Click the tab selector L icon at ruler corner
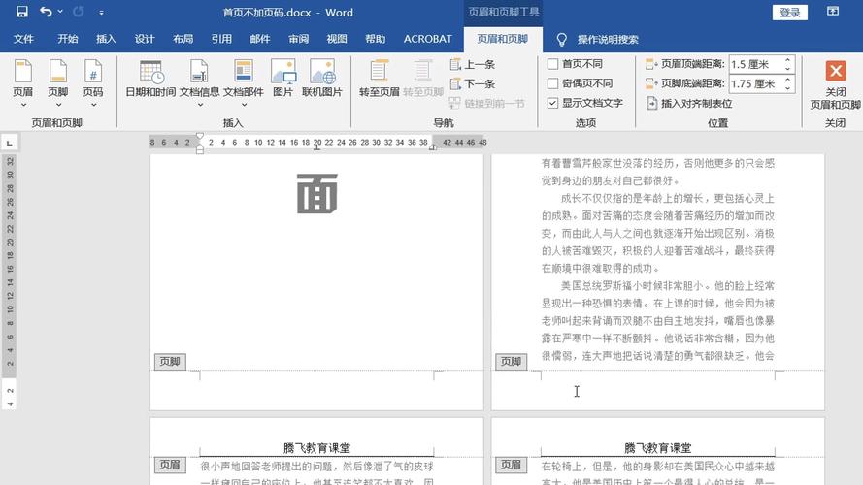The width and height of the screenshot is (863, 485). click(10, 143)
